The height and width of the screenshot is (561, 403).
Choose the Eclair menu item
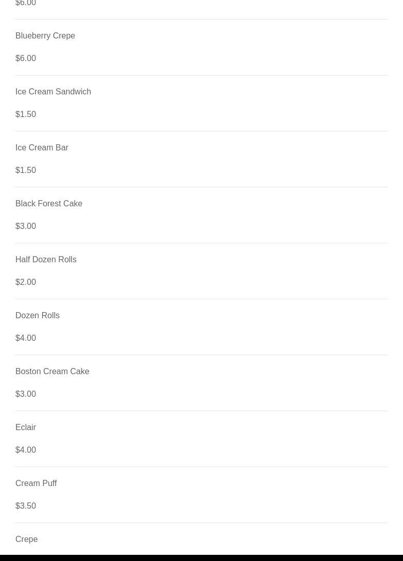26,428
